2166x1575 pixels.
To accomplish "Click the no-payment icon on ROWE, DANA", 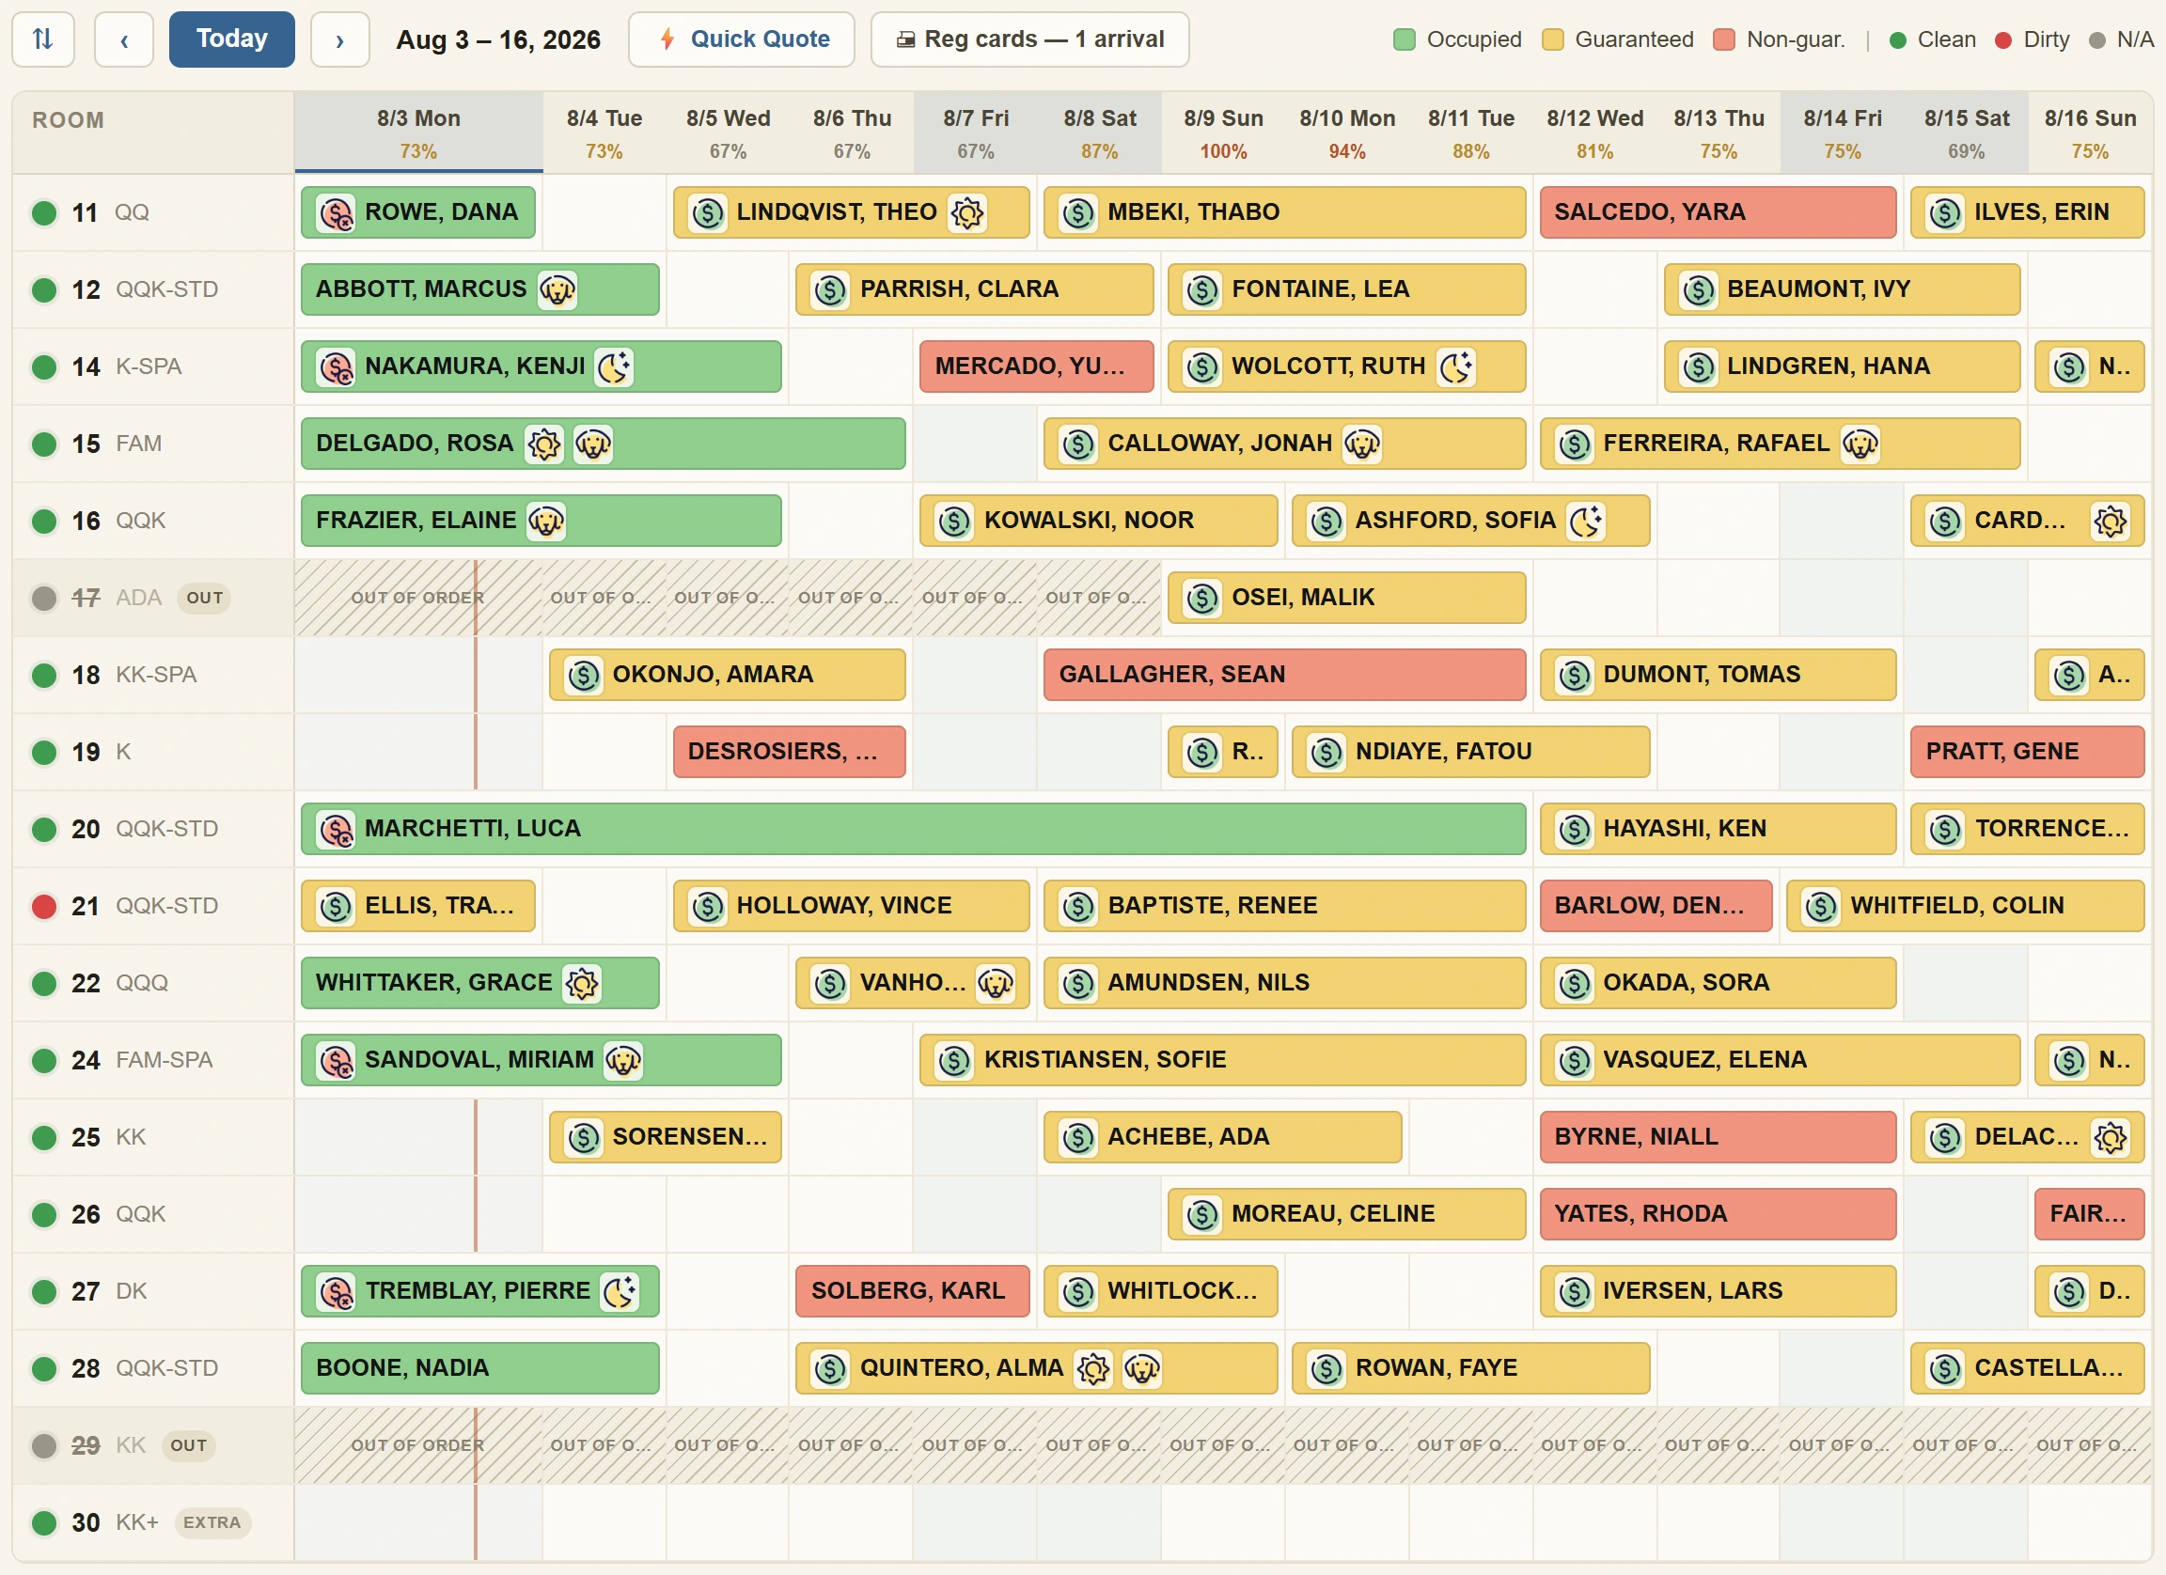I will (337, 213).
